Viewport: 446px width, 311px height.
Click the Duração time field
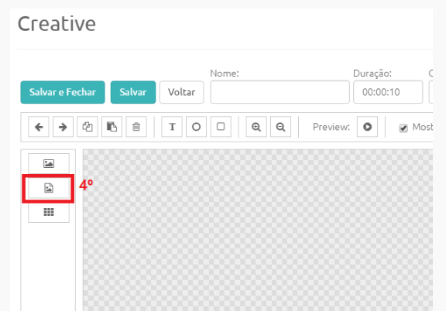pos(388,92)
